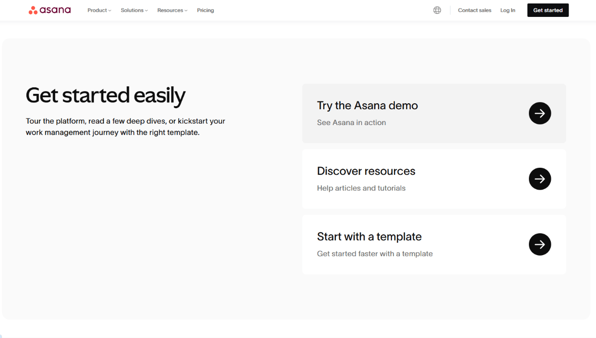
Task: Open the Try the Asana demo card
Action: (x=434, y=113)
